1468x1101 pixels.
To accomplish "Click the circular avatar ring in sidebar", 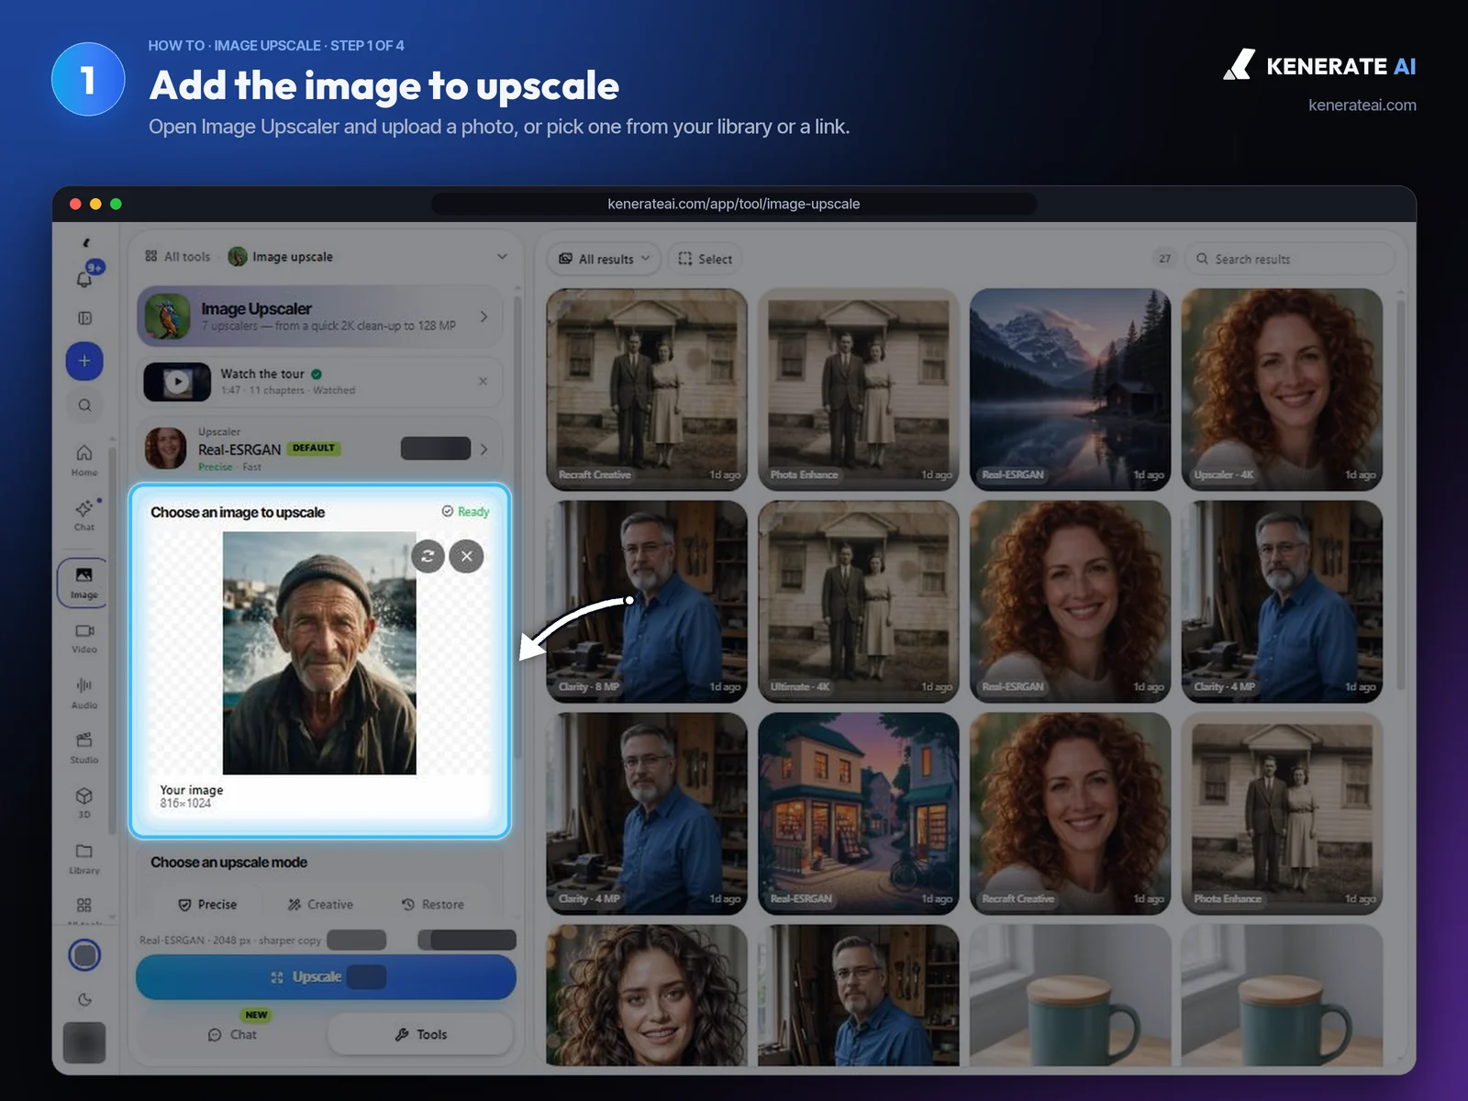I will coord(84,955).
